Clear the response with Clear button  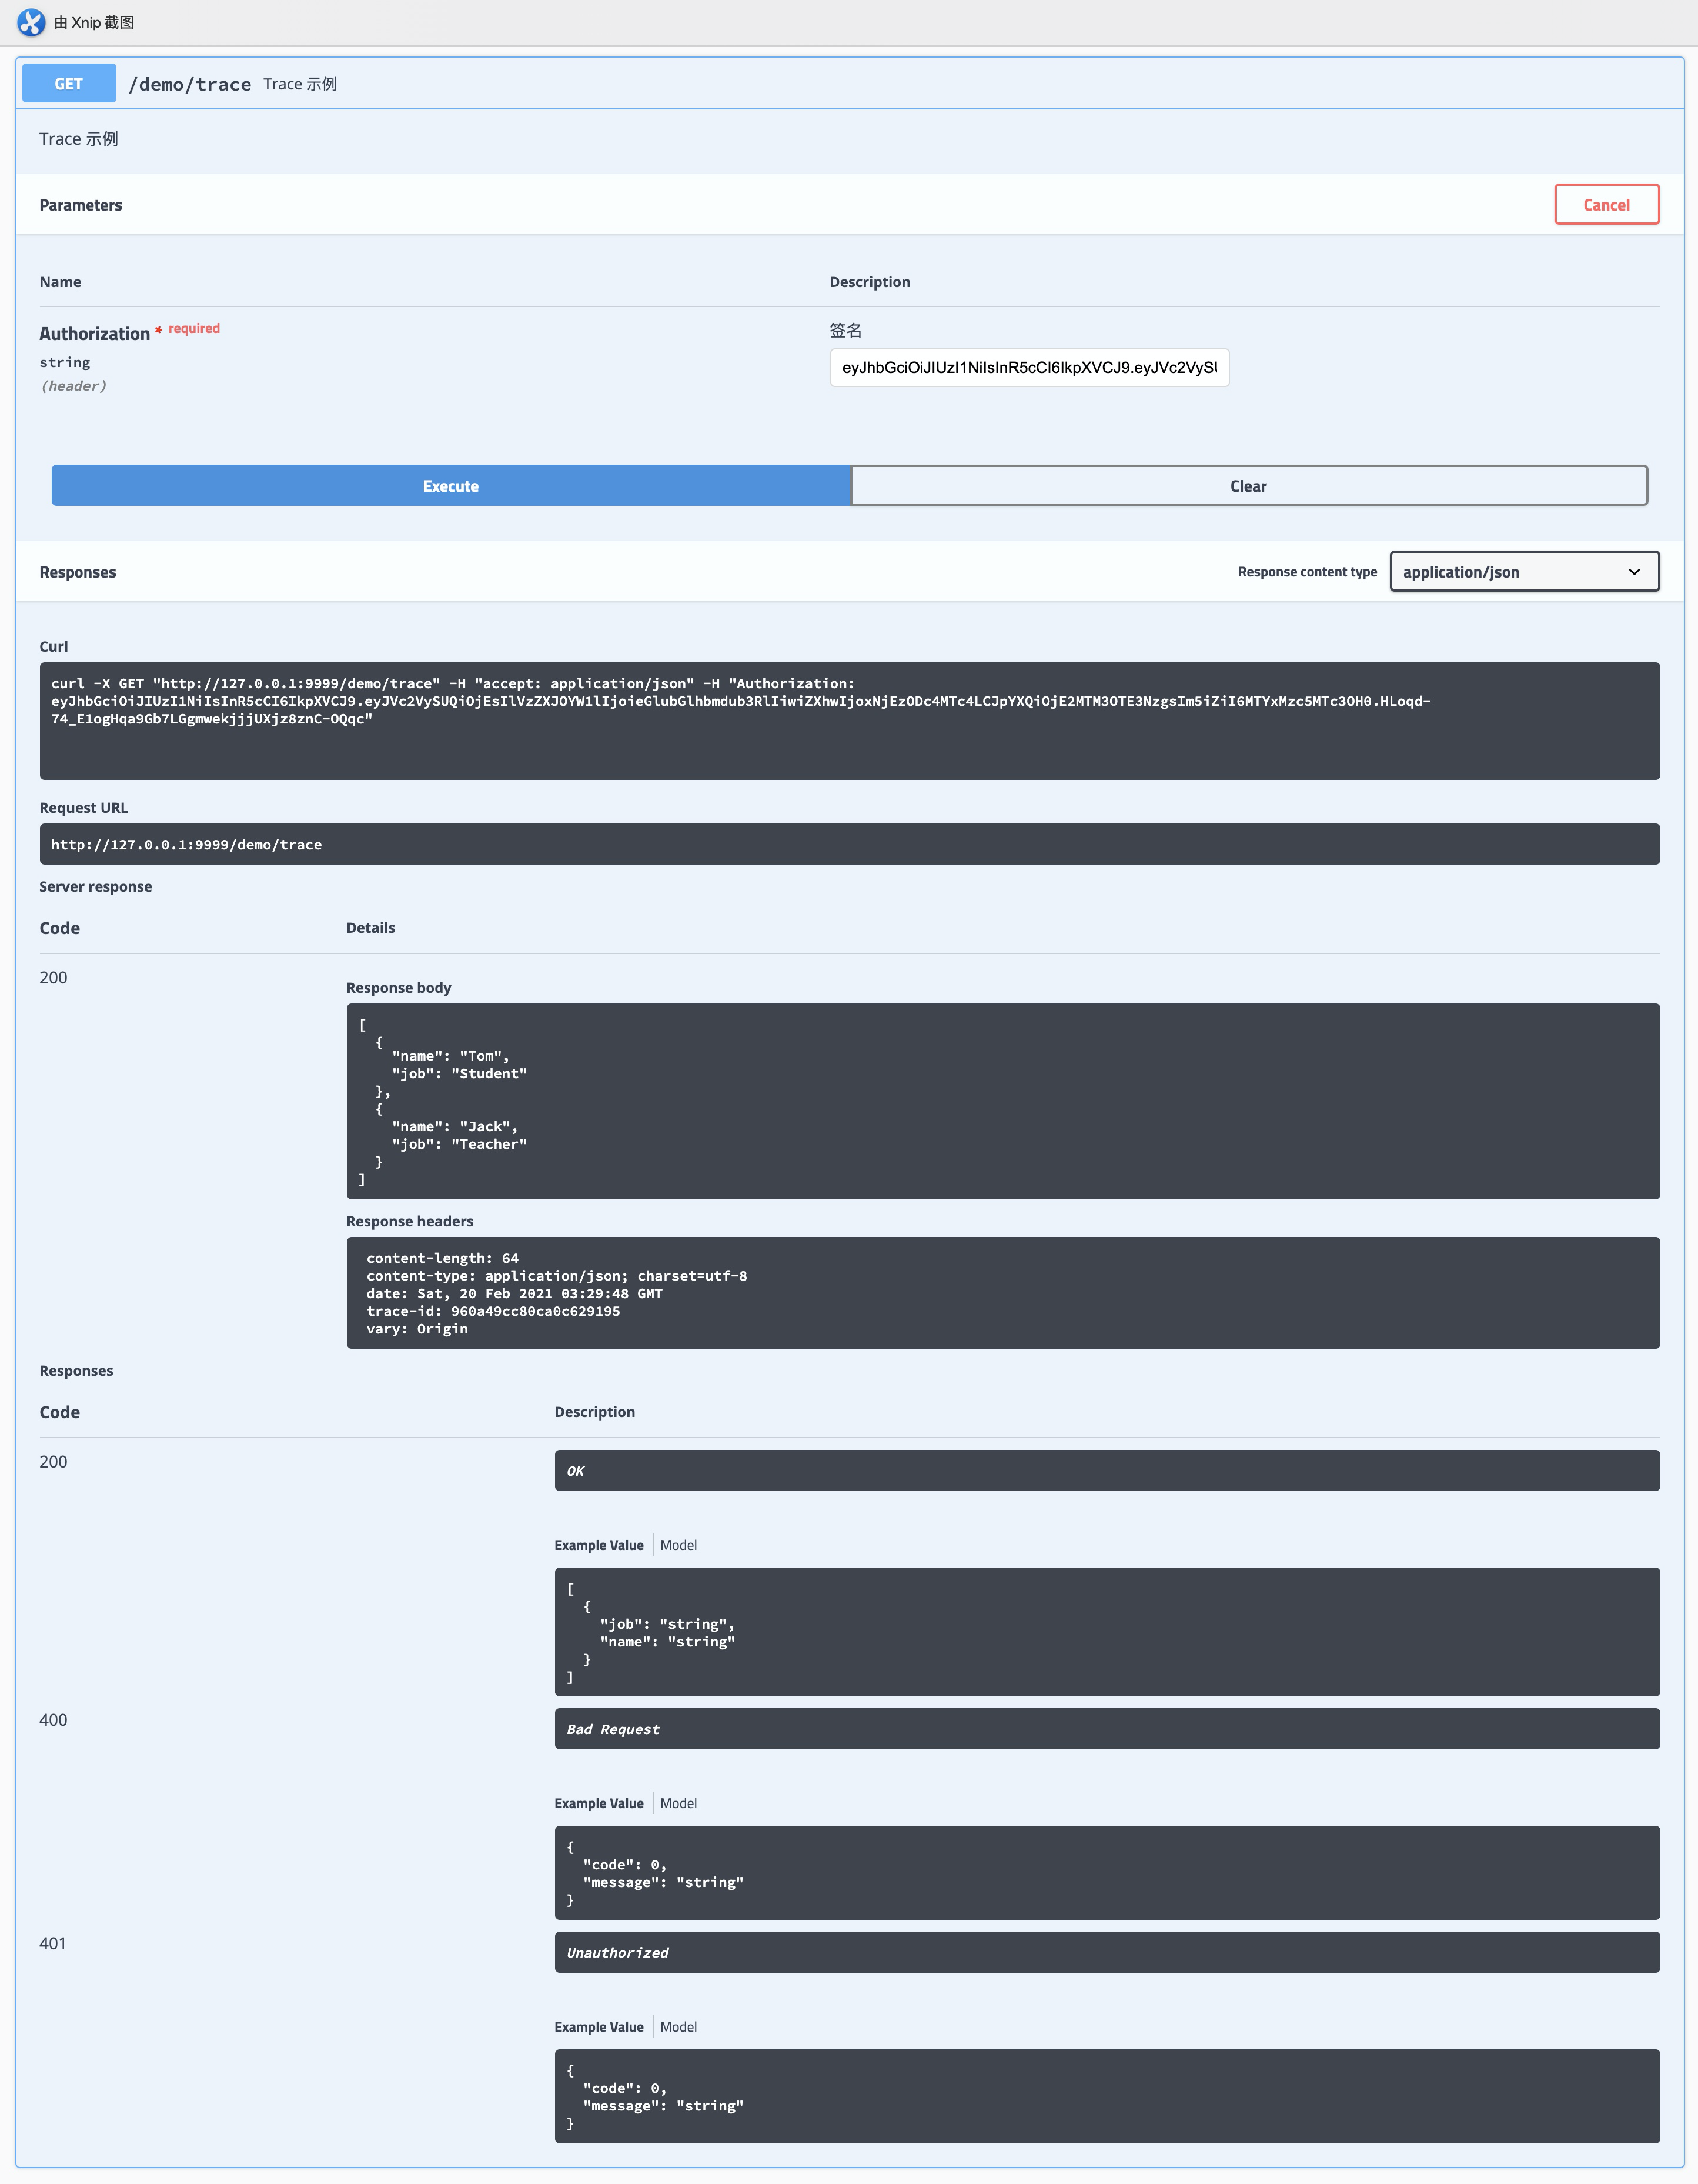tap(1247, 486)
